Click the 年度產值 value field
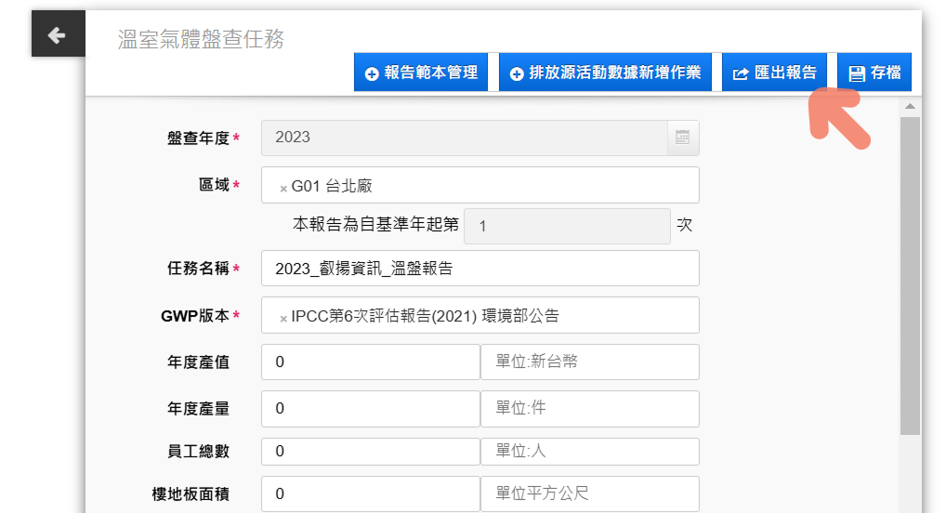The image size is (946, 513). click(x=370, y=362)
